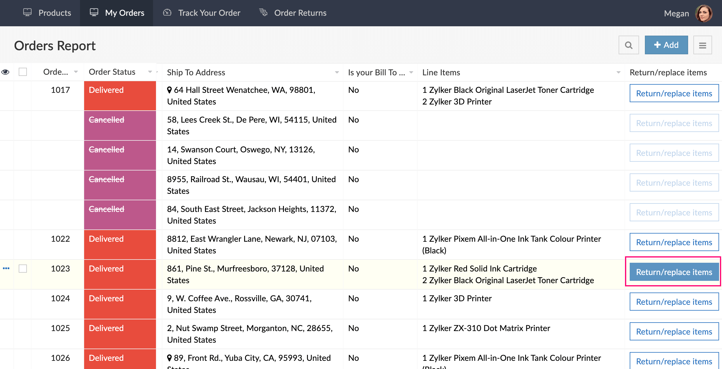
Task: Click the three-dots icon on row 1023
Action: tap(6, 268)
